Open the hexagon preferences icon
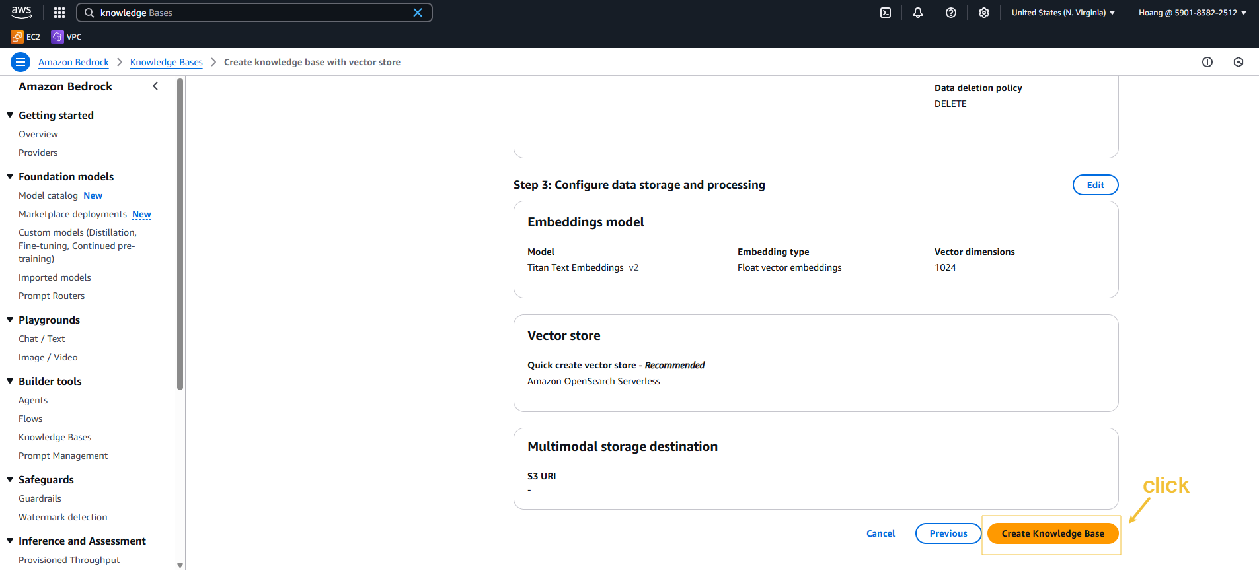This screenshot has height=579, width=1259. point(1239,62)
